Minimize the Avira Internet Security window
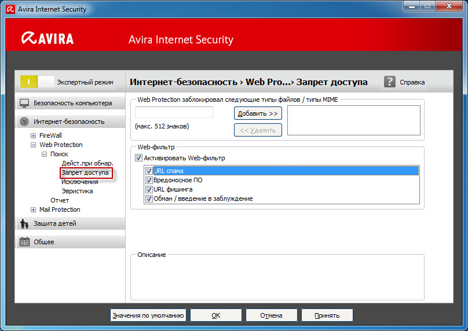The width and height of the screenshot is (468, 331). point(412,6)
